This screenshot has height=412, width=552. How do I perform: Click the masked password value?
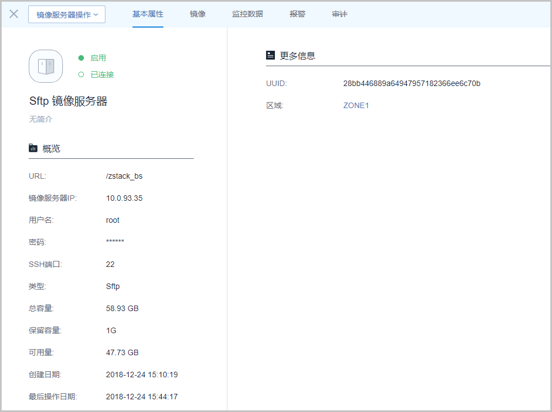(x=115, y=242)
